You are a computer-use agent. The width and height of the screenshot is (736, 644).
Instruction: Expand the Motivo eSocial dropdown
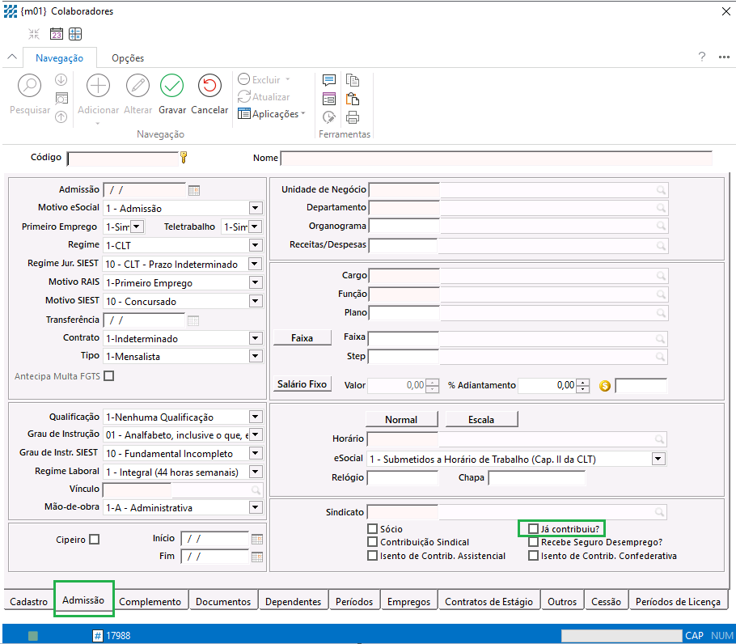coord(256,208)
